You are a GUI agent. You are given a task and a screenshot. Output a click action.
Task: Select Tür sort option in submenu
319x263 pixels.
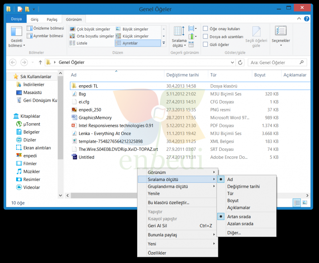[x=246, y=194]
